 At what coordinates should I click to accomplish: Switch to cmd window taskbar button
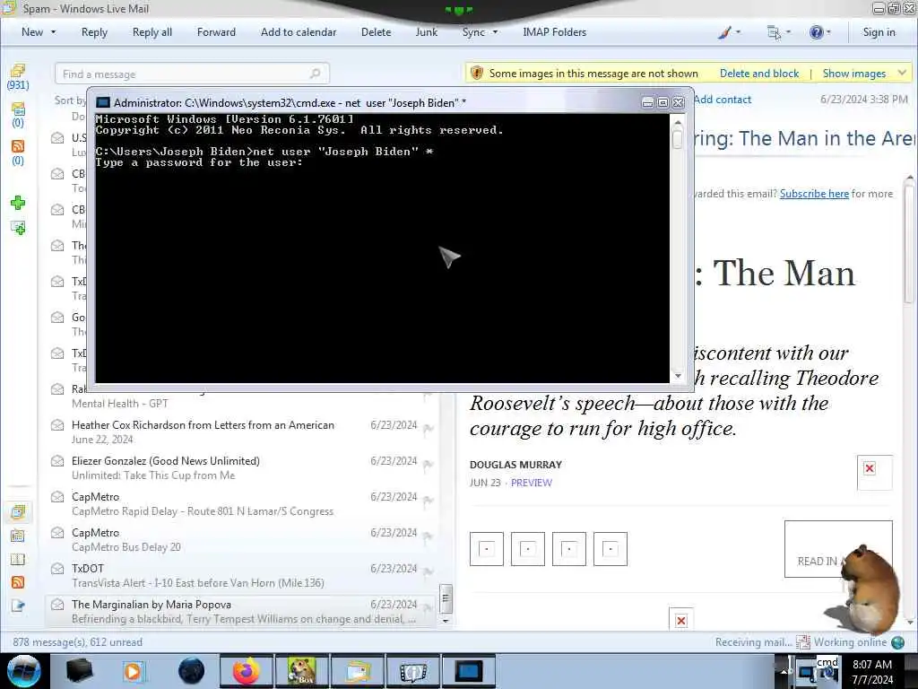pos(468,671)
